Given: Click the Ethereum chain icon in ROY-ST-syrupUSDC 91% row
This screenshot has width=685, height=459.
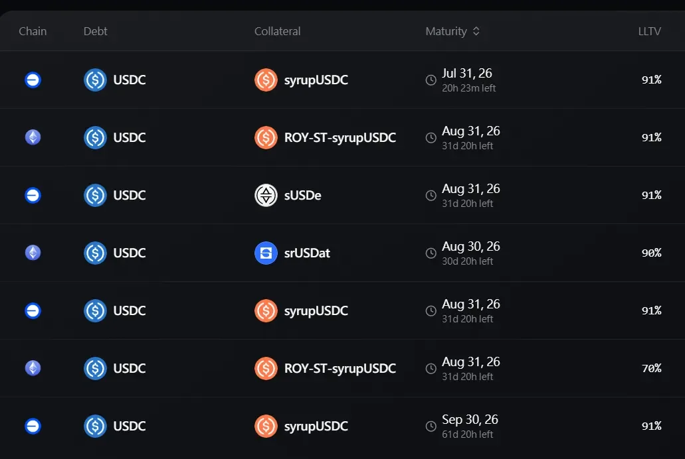Looking at the screenshot, I should pos(33,137).
